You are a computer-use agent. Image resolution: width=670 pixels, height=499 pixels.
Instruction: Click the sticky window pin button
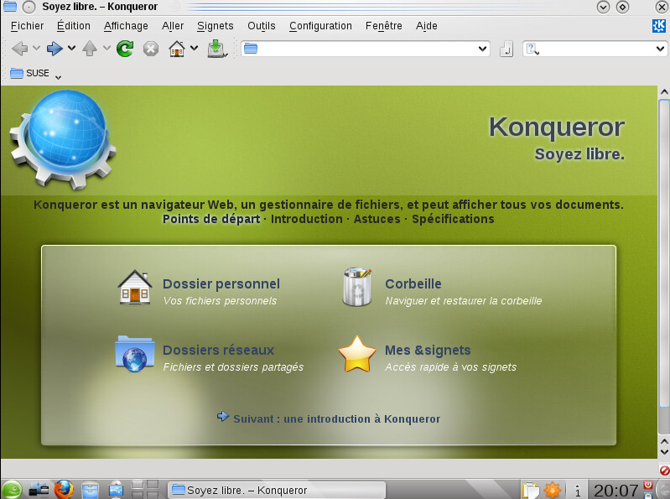tap(29, 7)
